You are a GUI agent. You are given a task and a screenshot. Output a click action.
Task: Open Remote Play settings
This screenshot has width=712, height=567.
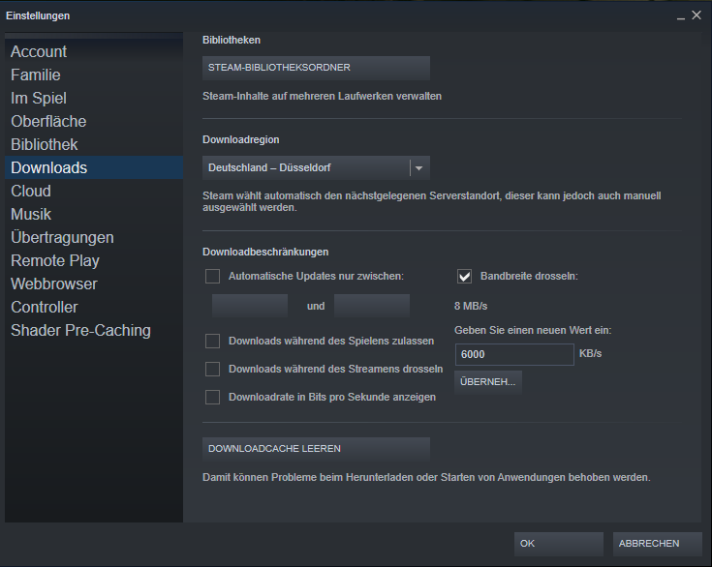coord(94,260)
